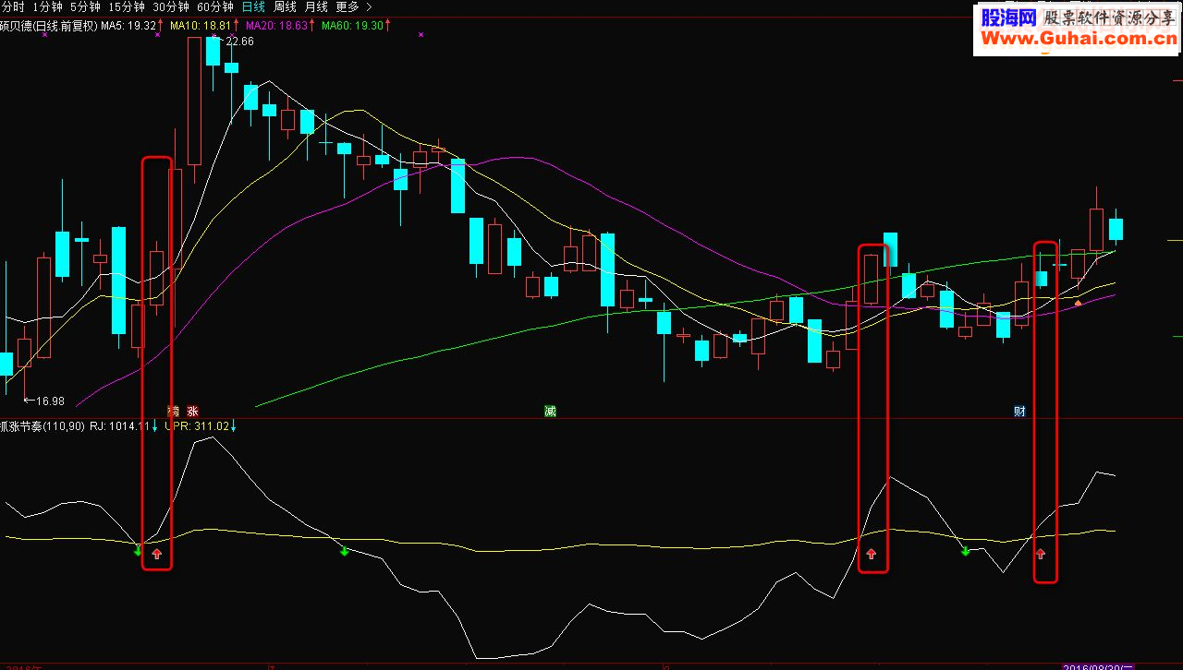Click the > arrow after 更多
This screenshot has width=1183, height=670.
(x=369, y=6)
